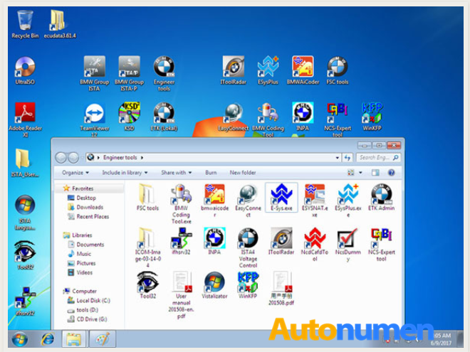
Task: Open ISTA language desktop shortcut
Action: (25, 213)
